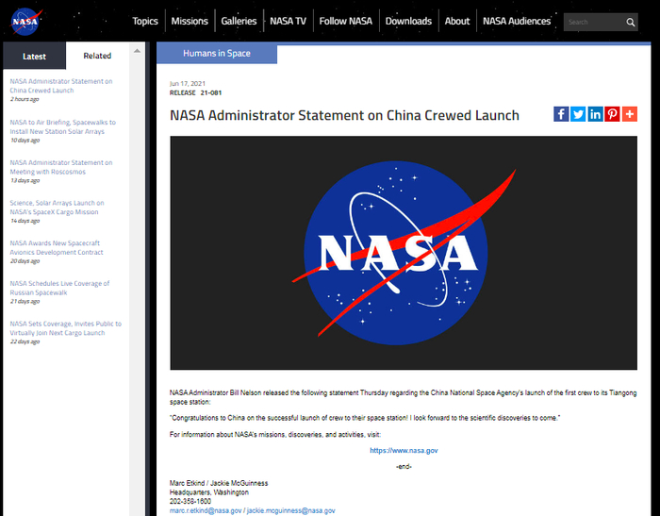Open the Humans in Space category
Viewport: 660px width, 516px height.
(x=217, y=54)
